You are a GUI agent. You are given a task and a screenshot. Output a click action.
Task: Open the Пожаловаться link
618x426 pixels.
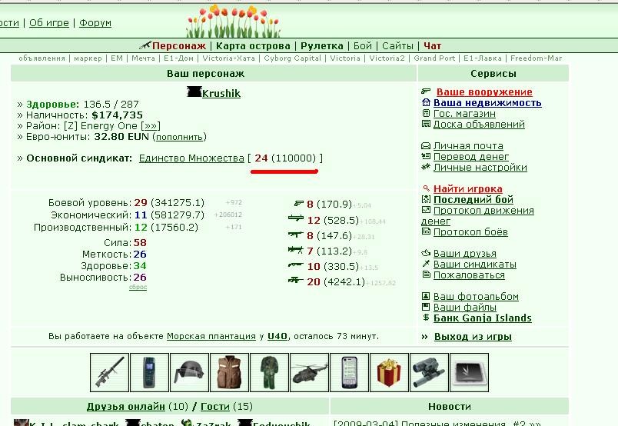point(469,275)
